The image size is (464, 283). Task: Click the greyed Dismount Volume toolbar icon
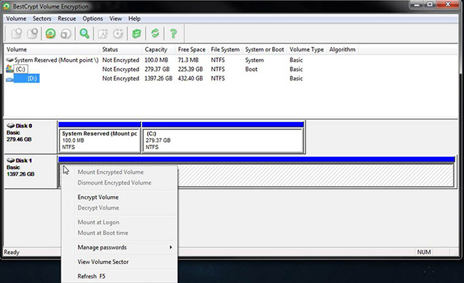pos(33,34)
